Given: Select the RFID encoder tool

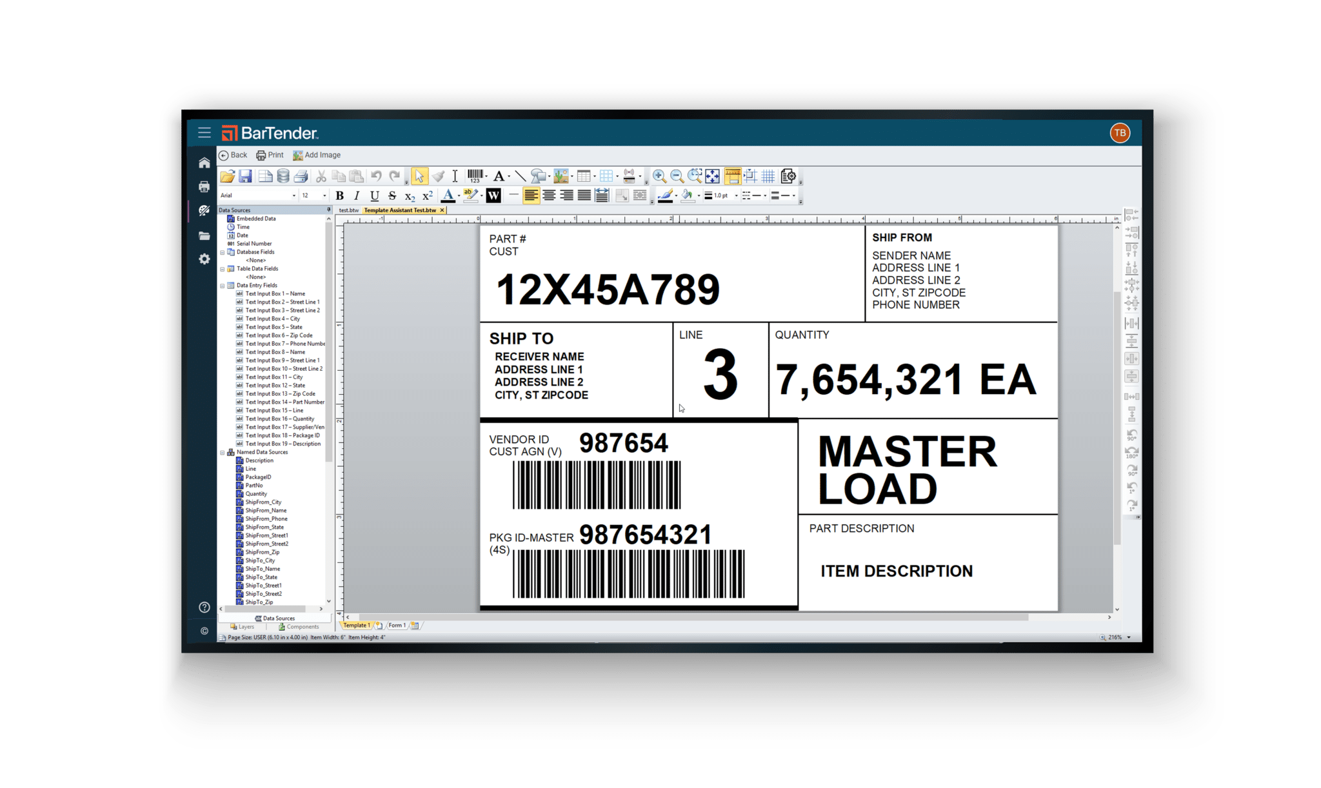Looking at the screenshot, I should pyautogui.click(x=630, y=176).
